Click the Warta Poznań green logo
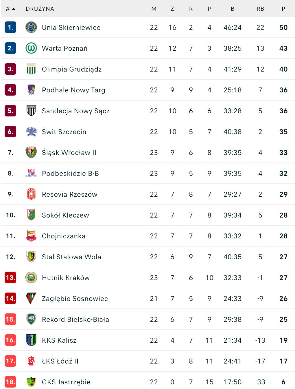This screenshot has height=389, width=295. coord(31,48)
